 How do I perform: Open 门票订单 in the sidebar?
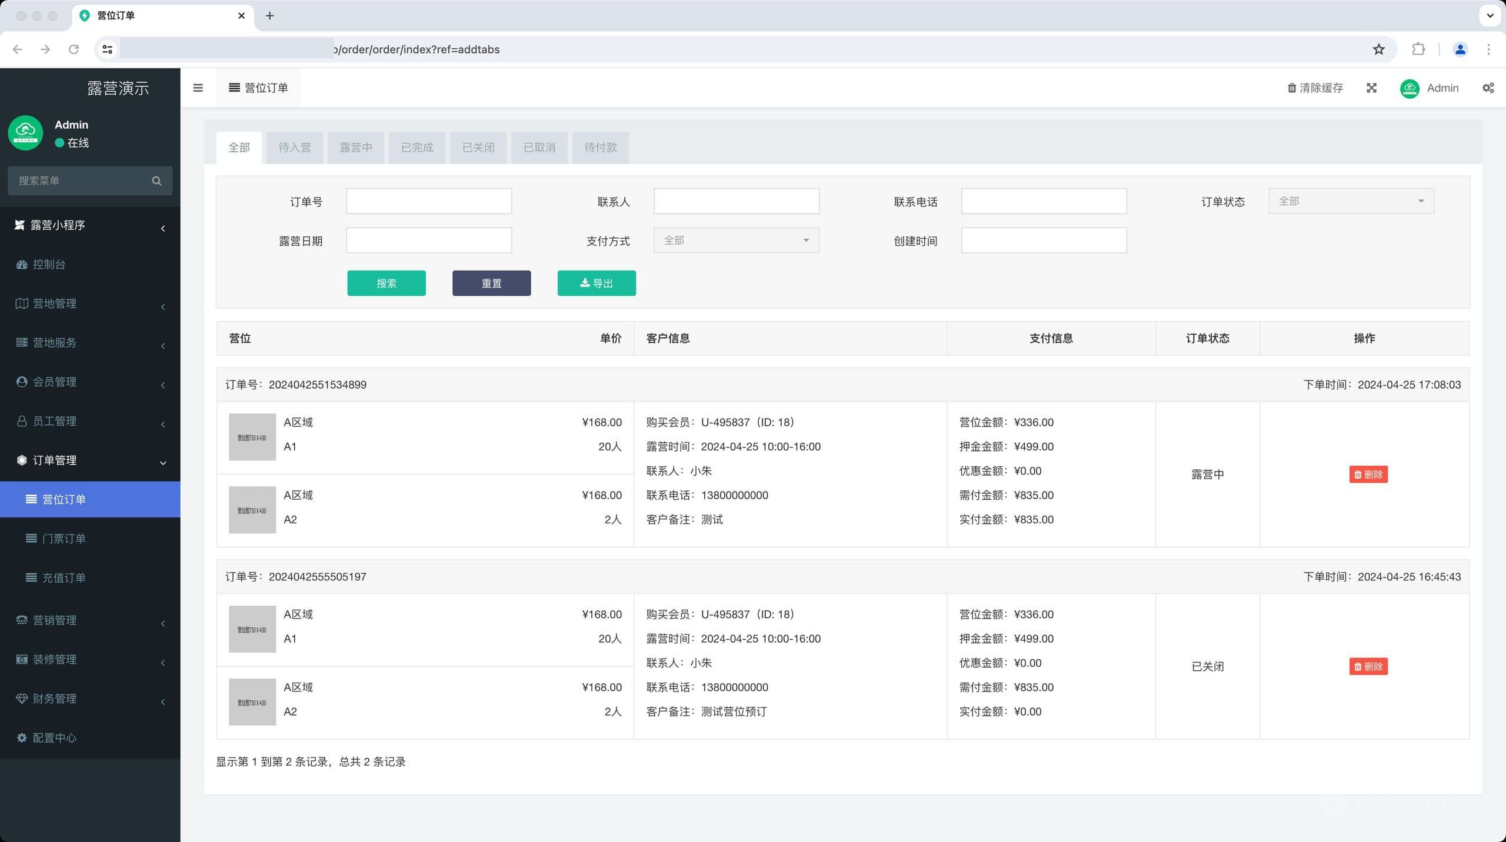coord(64,539)
